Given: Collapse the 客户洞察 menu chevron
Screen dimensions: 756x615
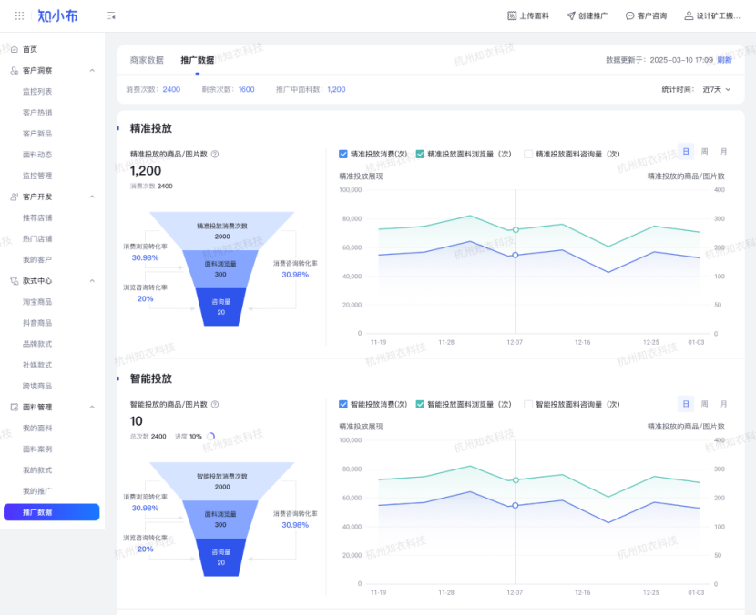Looking at the screenshot, I should coord(92,71).
